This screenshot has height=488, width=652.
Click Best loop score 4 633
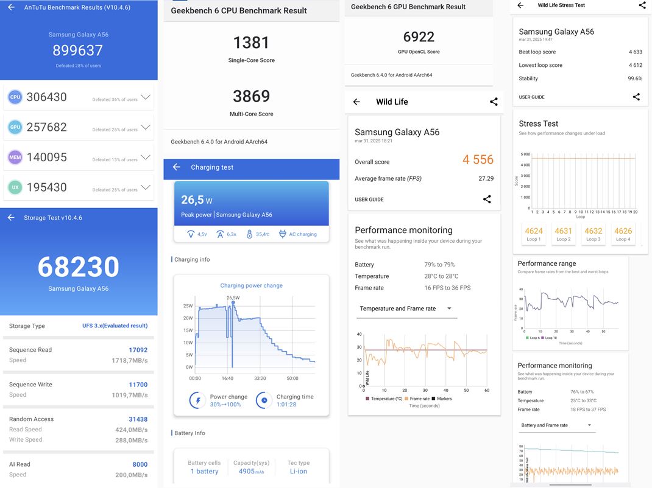(x=636, y=52)
